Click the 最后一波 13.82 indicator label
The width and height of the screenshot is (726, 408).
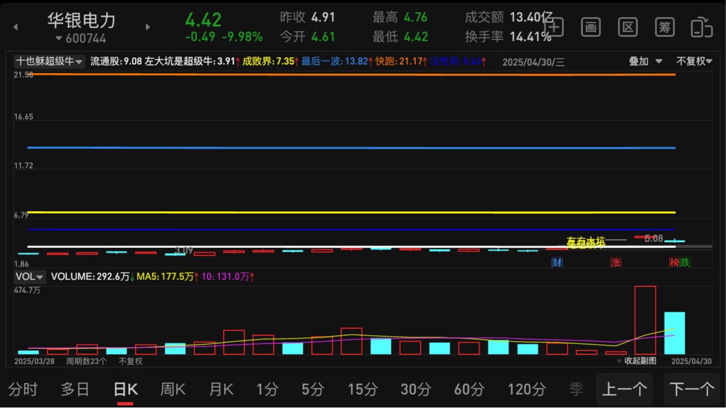click(338, 62)
